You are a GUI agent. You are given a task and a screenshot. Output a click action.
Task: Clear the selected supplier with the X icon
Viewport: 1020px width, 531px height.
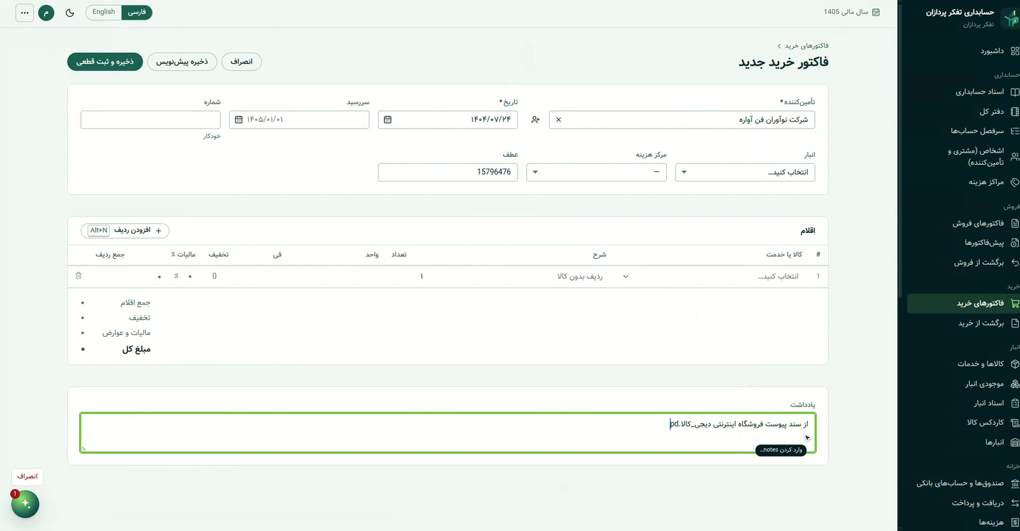tap(558, 120)
